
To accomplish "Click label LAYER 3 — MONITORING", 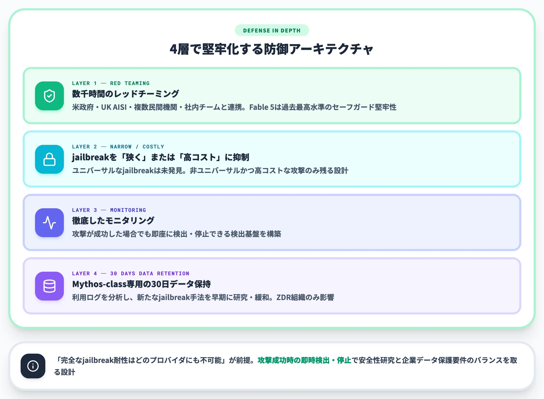I will point(109,210).
